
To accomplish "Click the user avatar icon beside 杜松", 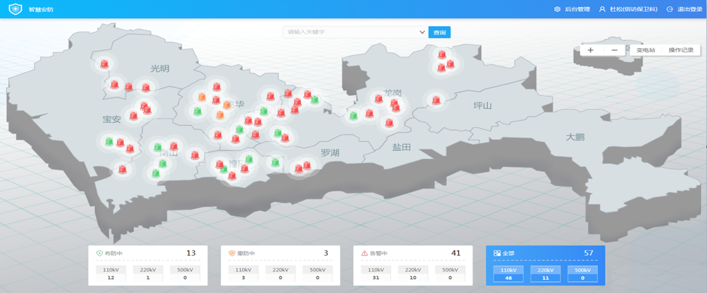I will 602,9.
